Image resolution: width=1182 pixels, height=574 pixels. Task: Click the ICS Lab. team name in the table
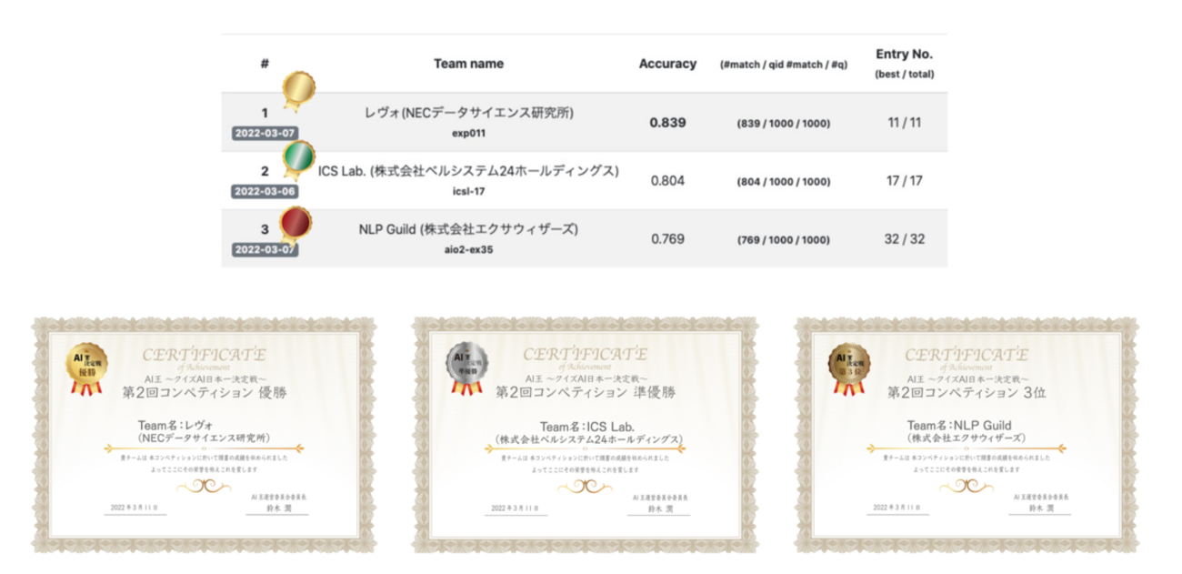[468, 171]
